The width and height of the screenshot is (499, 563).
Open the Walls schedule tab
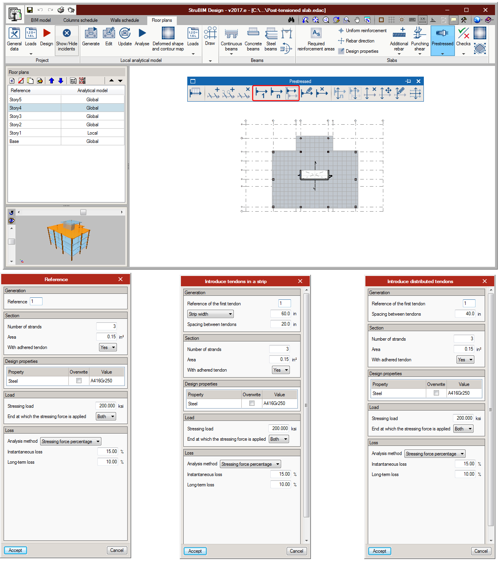[124, 20]
